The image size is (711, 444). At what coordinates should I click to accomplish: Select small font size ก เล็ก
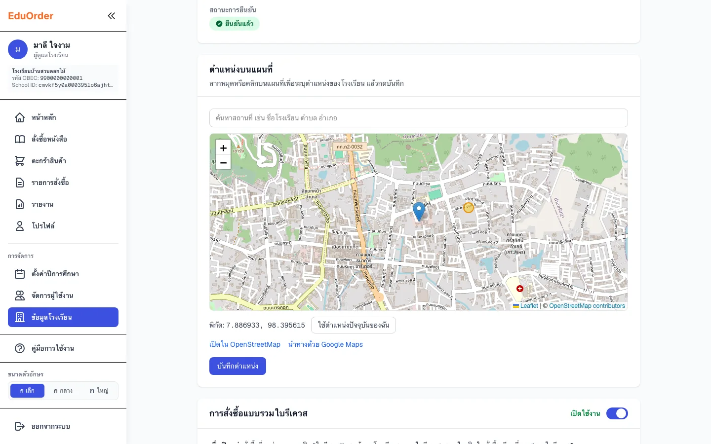27,391
